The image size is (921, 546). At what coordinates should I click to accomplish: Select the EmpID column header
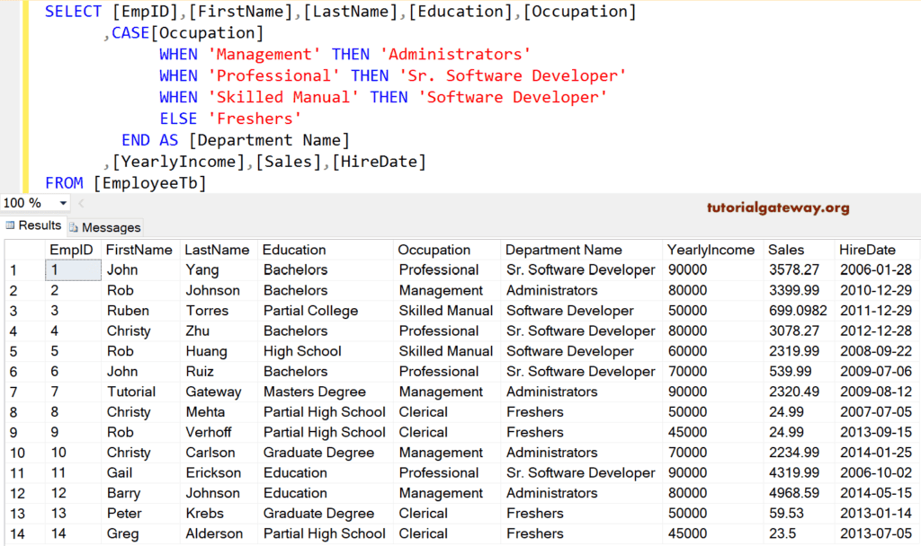72,250
